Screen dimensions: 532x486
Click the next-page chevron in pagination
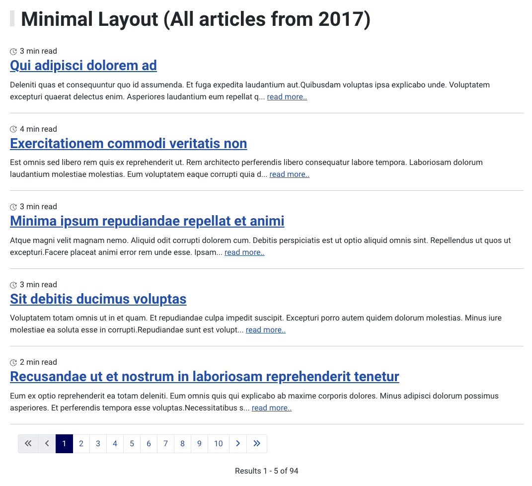click(237, 443)
